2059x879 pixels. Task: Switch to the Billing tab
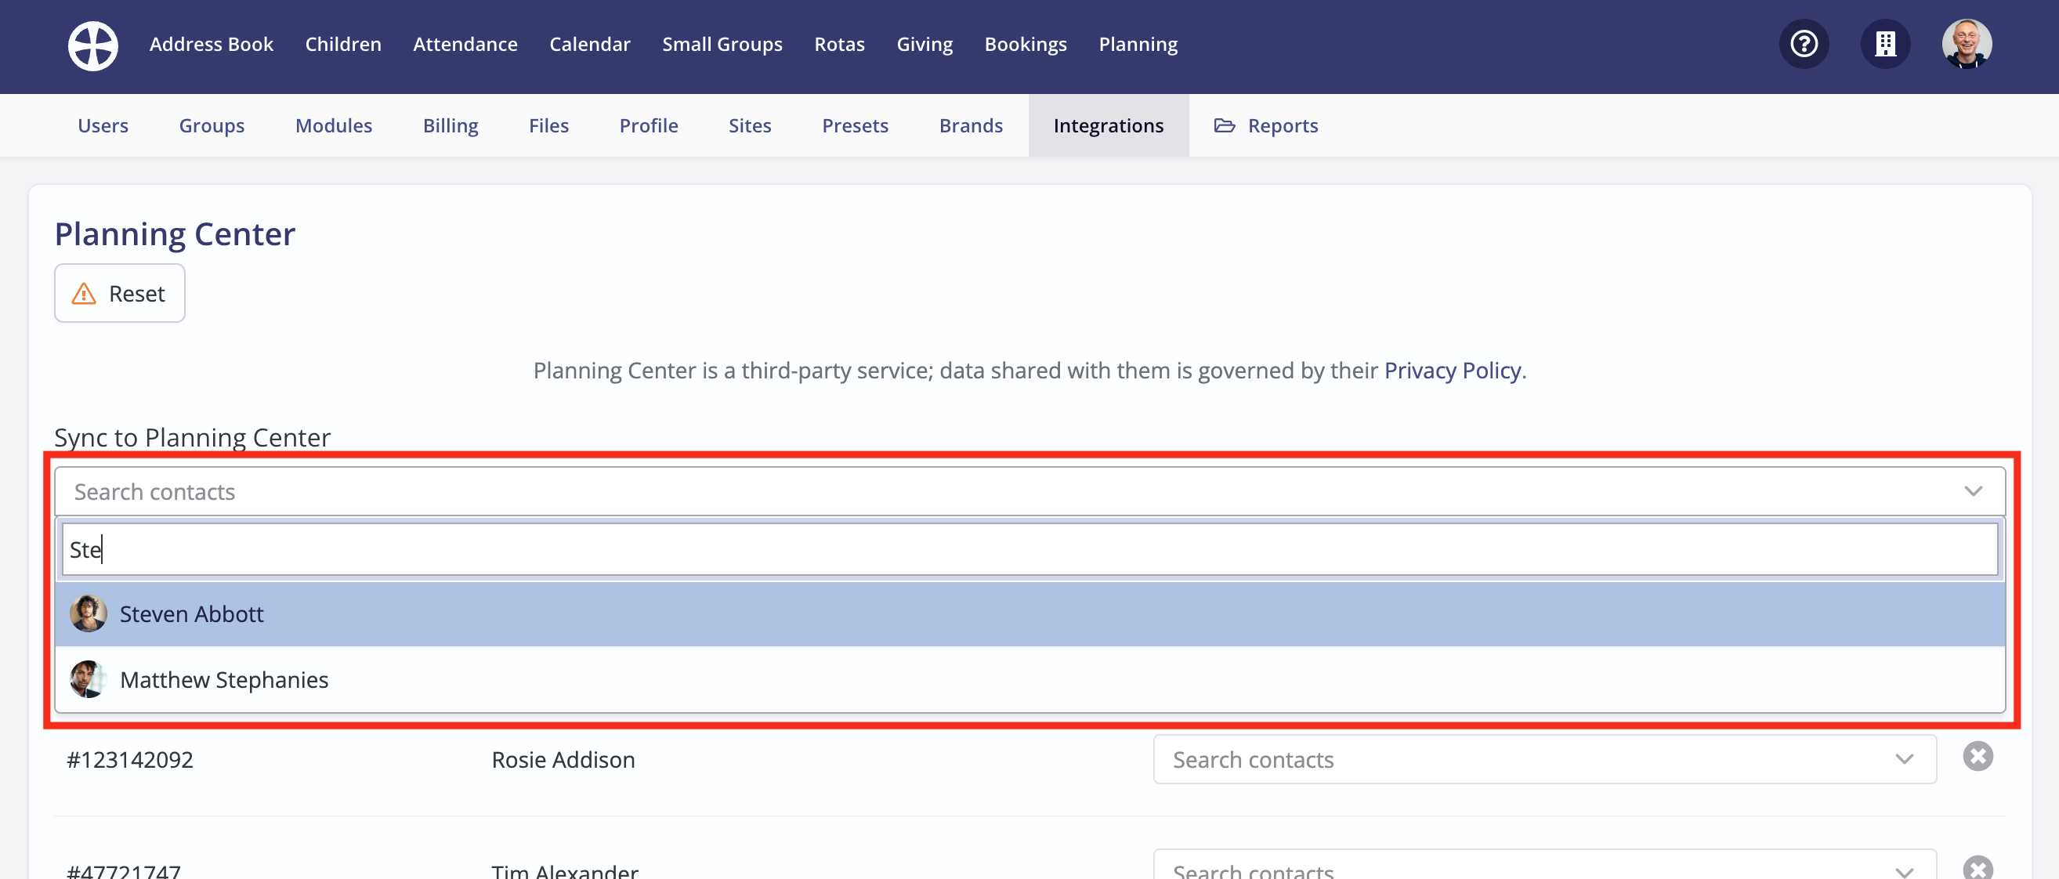[x=451, y=125]
